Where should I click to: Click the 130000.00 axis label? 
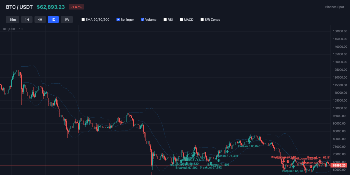pos(340,62)
